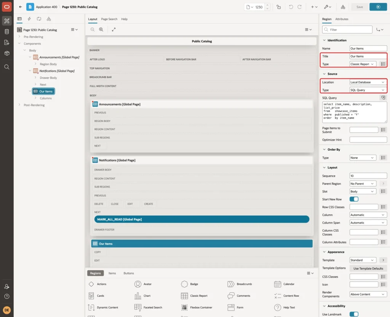Collapse the Source section

point(324,74)
